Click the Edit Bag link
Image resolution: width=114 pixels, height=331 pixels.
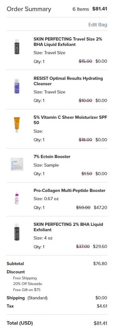tap(98, 25)
